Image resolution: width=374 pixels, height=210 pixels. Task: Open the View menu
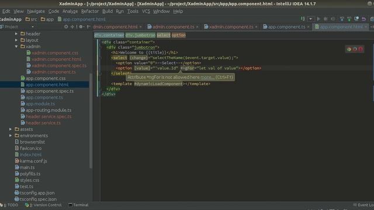[18, 11]
